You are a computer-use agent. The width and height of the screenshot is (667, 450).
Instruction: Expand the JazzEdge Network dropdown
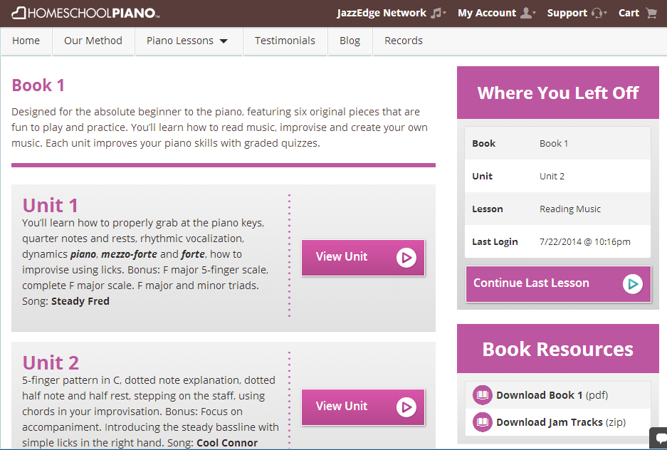[391, 13]
